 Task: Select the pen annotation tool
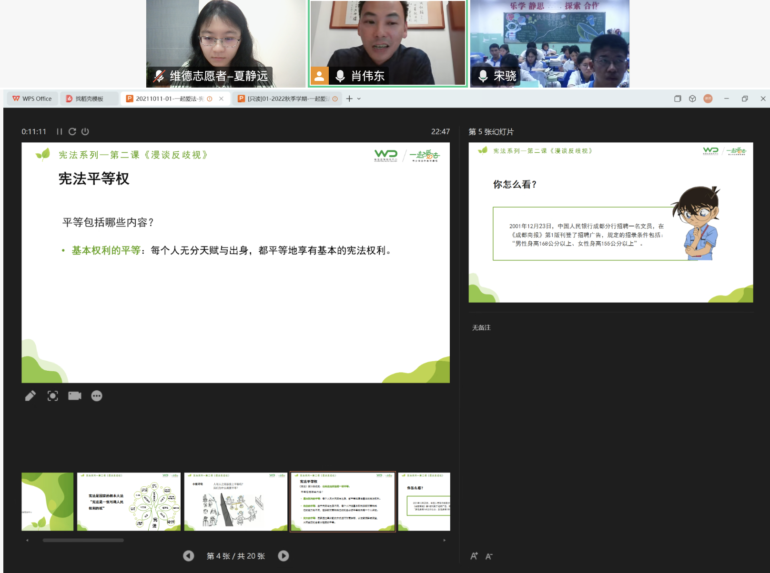click(30, 396)
